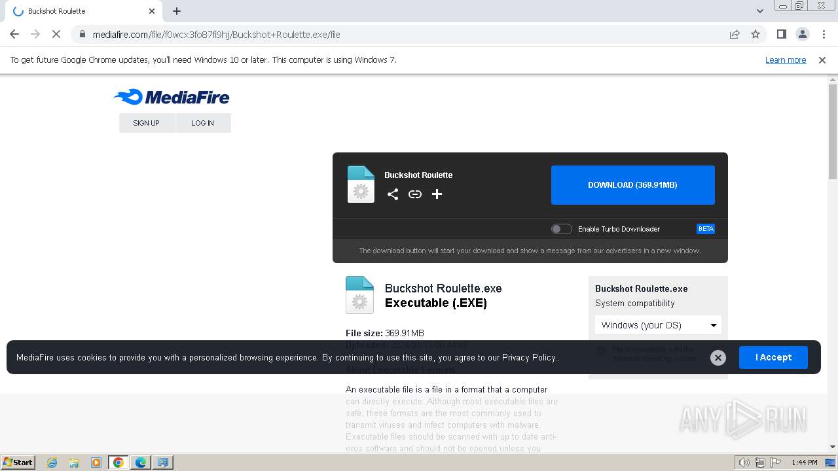Stop loading the page
The image size is (838, 471).
point(56,35)
